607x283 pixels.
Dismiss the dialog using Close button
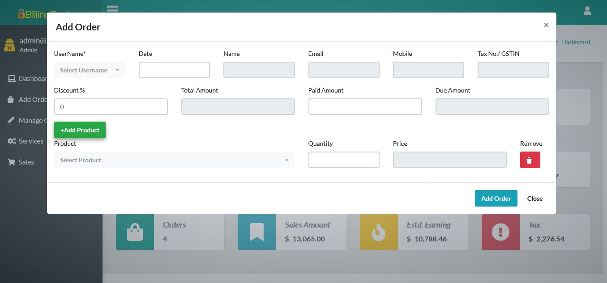click(x=534, y=198)
